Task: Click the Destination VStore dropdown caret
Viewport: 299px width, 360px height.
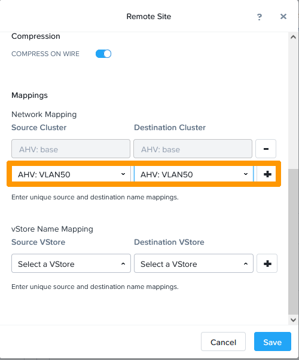Action: pyautogui.click(x=246, y=263)
